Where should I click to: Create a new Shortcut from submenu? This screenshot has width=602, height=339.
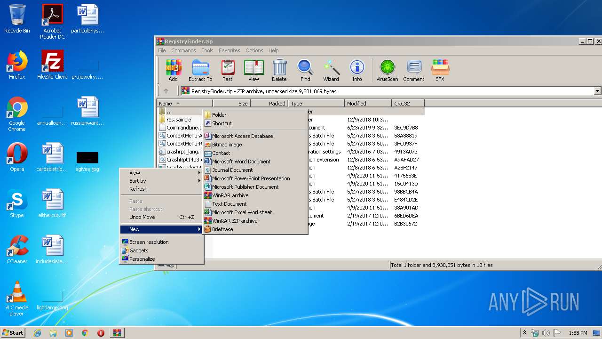pos(255,123)
